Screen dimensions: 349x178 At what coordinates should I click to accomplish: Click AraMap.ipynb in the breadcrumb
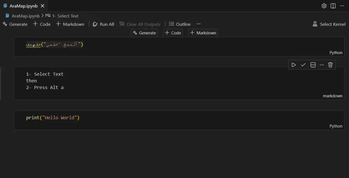25,16
